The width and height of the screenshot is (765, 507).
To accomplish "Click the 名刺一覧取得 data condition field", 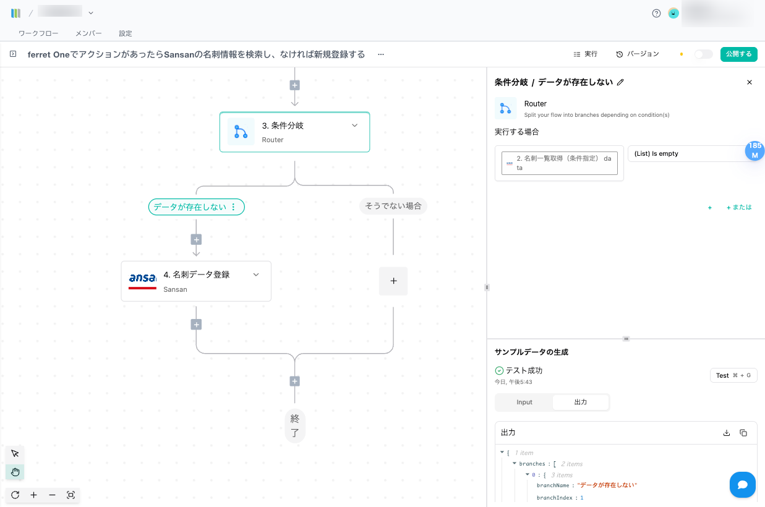I will [559, 163].
